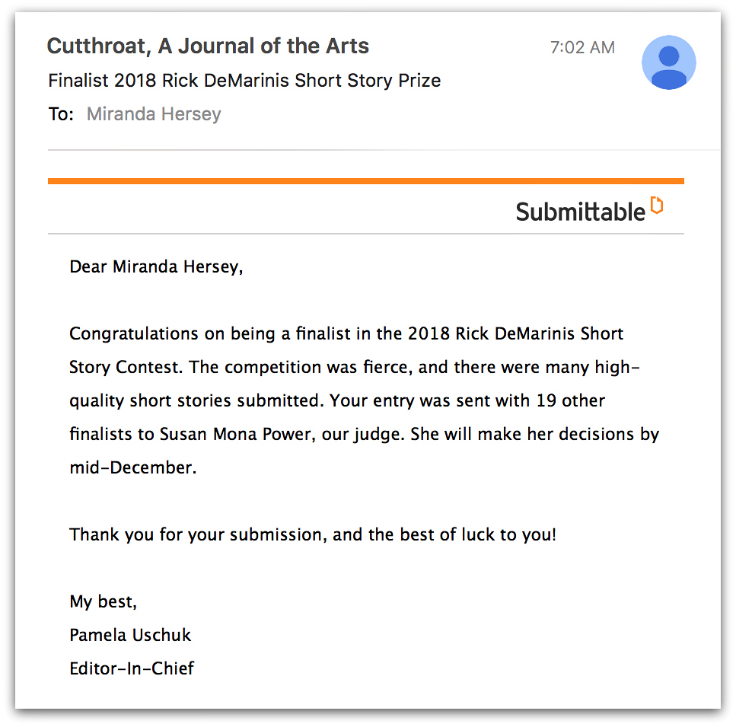Click the sender avatar icon
Image resolution: width=736 pixels, height=727 pixels.
click(668, 62)
